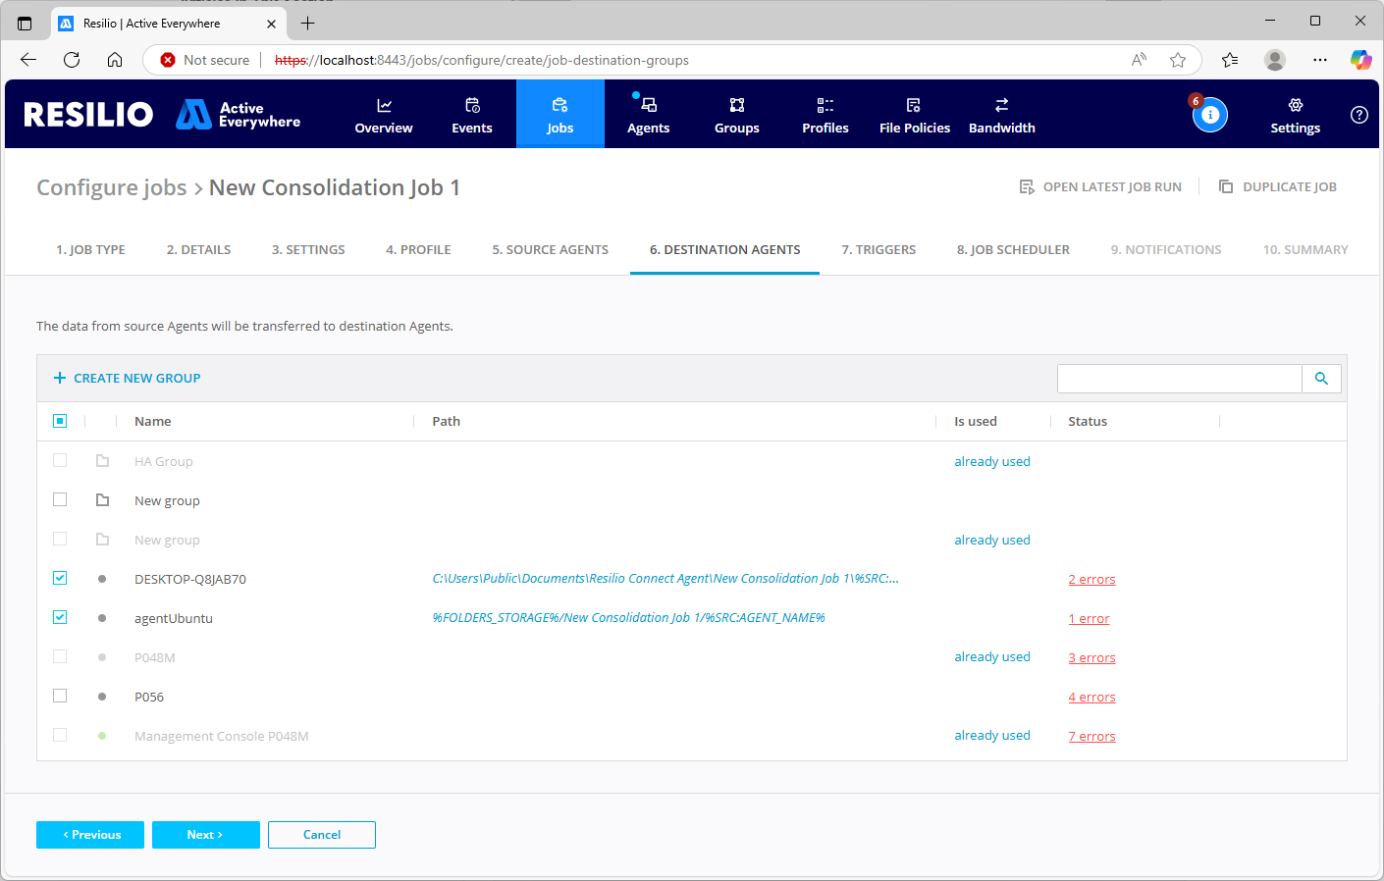This screenshot has height=881, width=1384.
Task: Click the search magnifier icon
Action: [x=1321, y=379]
